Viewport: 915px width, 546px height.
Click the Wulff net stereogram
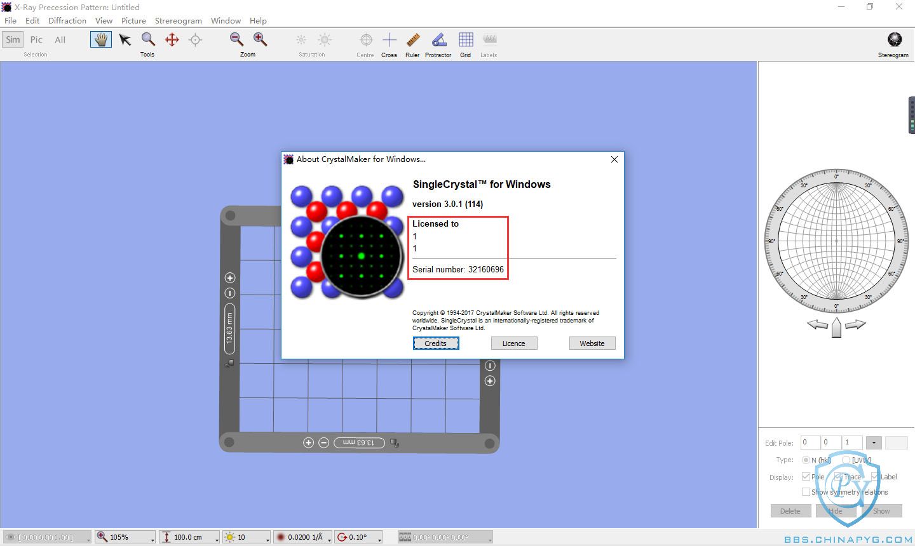click(x=836, y=241)
